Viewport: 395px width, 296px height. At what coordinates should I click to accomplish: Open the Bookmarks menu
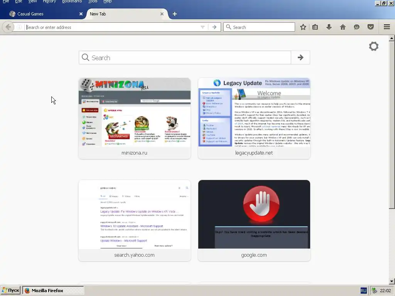point(72,2)
